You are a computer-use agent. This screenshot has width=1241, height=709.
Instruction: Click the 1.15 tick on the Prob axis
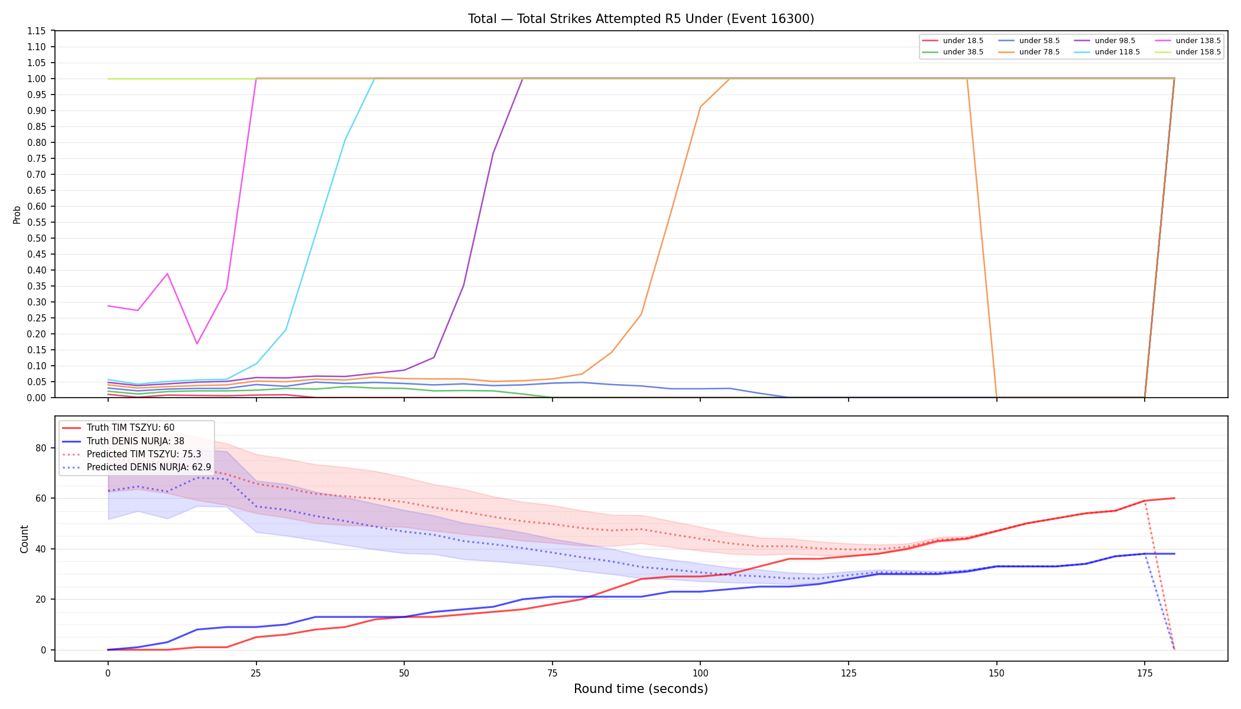[x=37, y=31]
